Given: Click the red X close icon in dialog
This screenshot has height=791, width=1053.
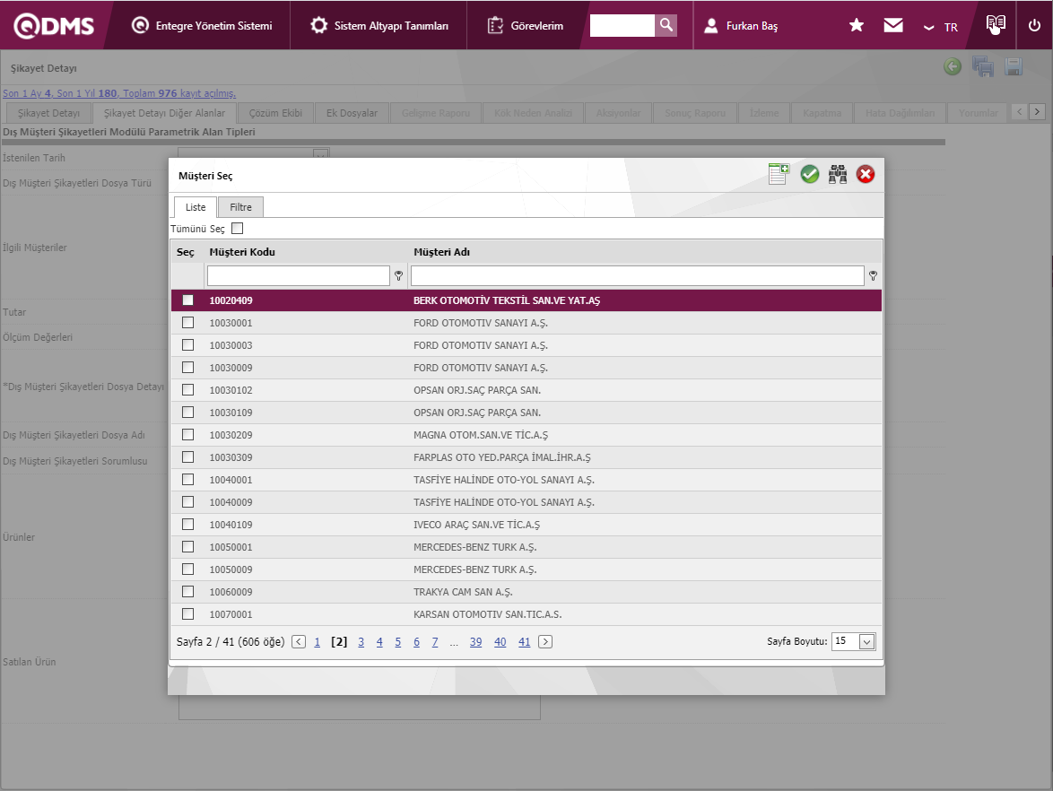Looking at the screenshot, I should pyautogui.click(x=866, y=174).
